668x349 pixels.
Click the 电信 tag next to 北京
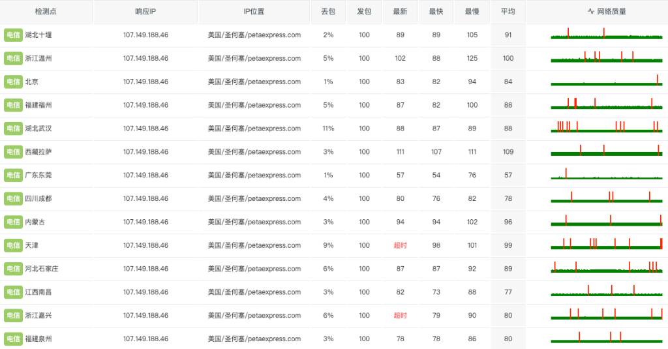point(13,82)
